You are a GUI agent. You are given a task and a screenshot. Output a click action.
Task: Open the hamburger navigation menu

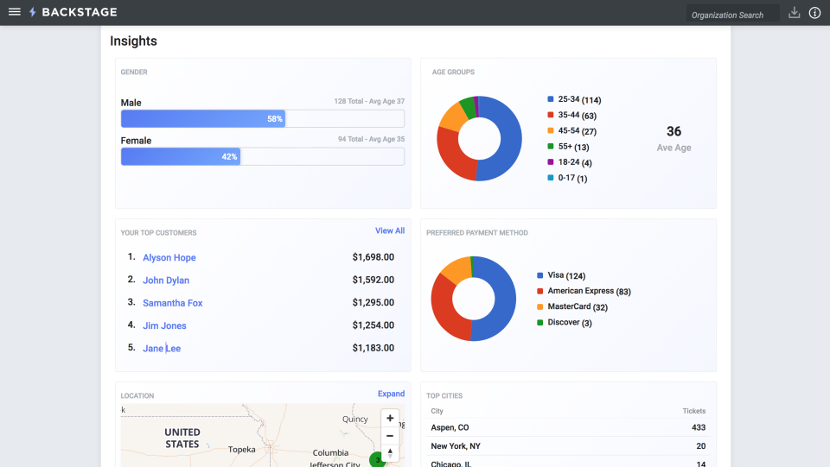point(14,12)
